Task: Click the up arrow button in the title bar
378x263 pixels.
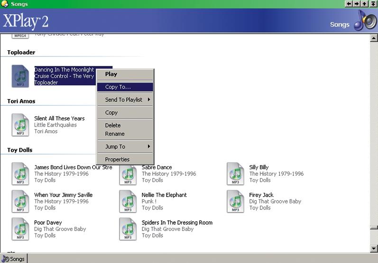Action: tap(365, 4)
